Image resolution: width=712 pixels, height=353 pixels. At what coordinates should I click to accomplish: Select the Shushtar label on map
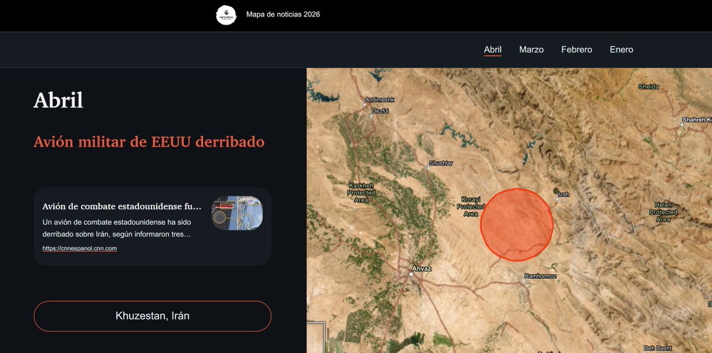click(441, 163)
